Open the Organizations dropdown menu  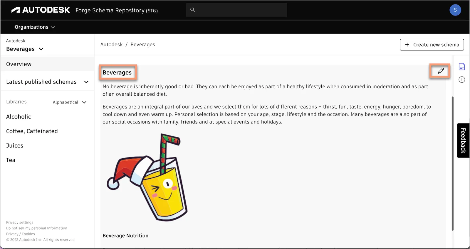(35, 27)
